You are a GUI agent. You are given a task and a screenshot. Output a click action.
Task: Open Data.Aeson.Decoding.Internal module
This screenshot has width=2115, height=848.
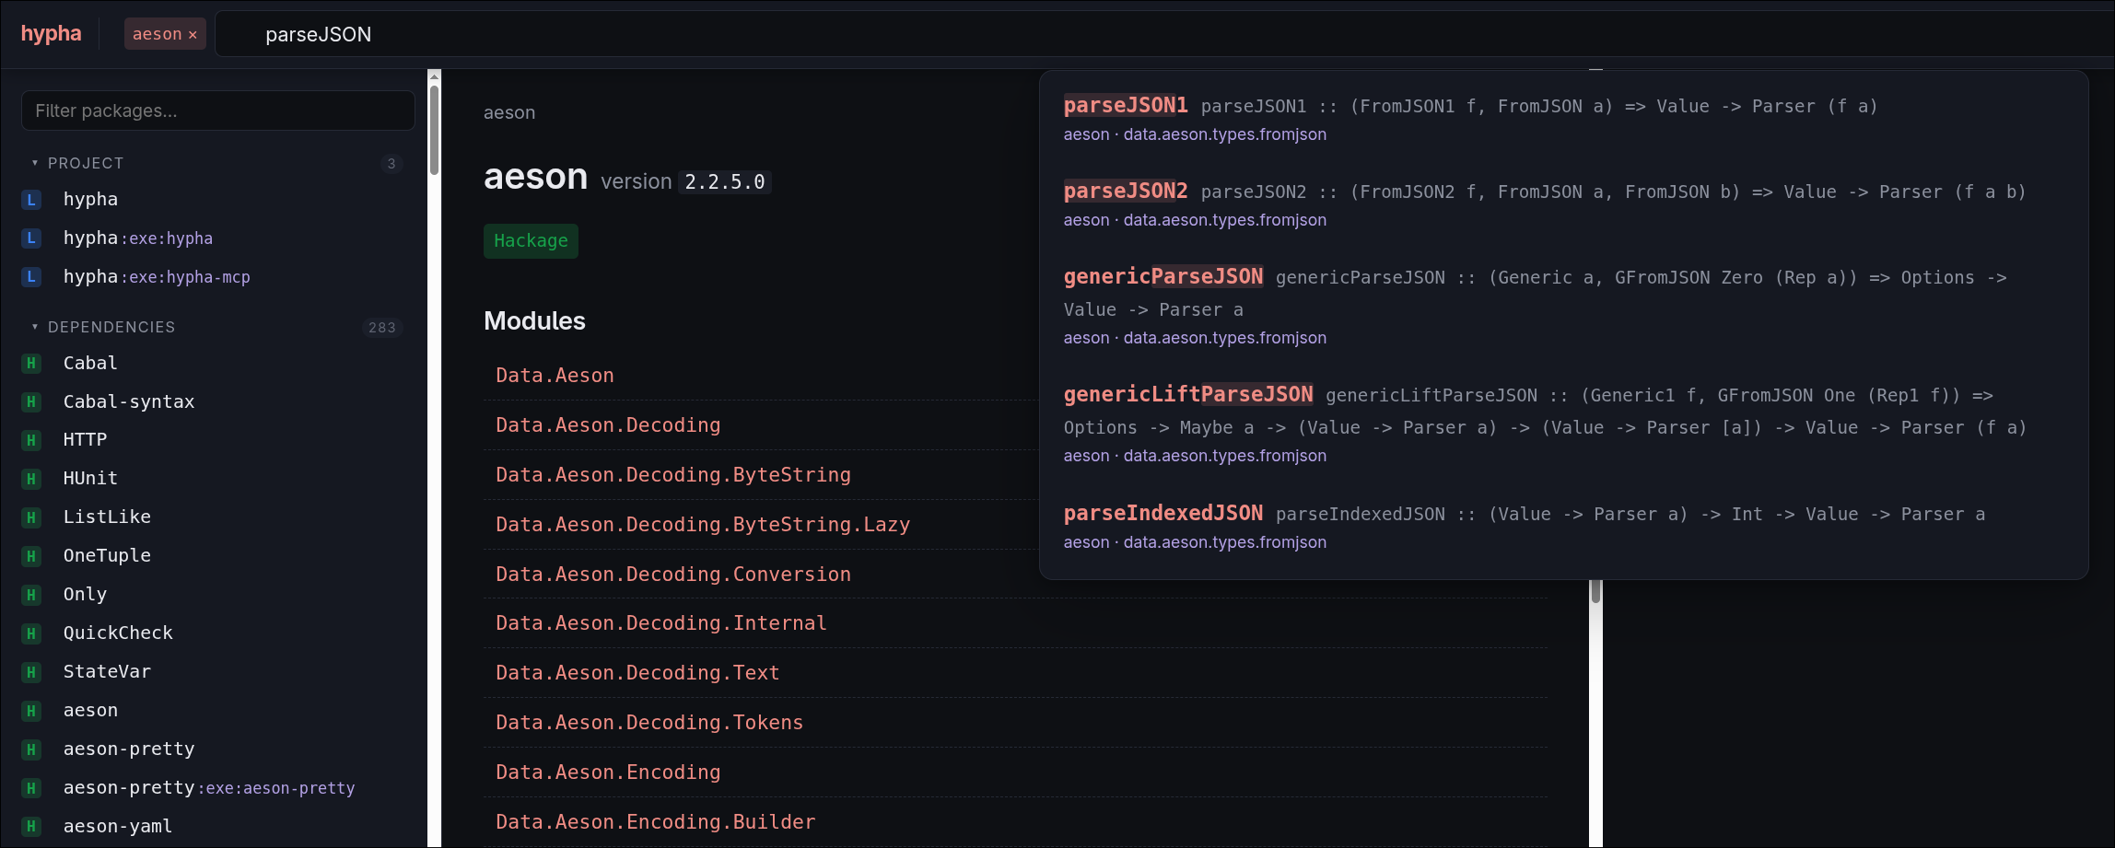[x=661, y=622]
